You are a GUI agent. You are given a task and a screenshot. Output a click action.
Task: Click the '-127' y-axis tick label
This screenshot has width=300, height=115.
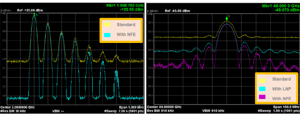click(x=5, y=86)
